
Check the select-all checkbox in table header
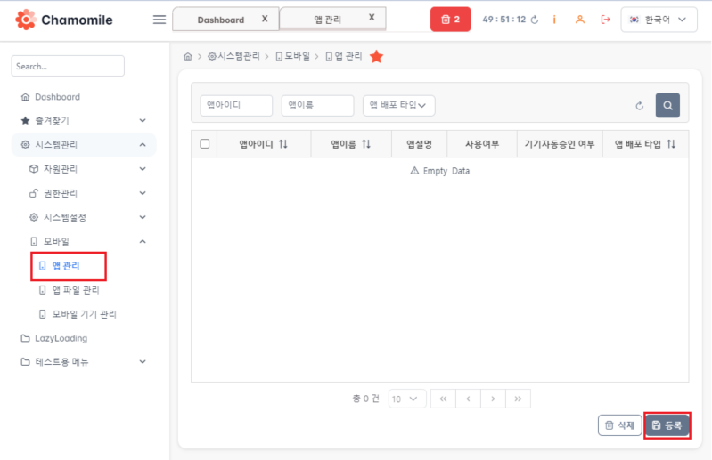point(205,144)
